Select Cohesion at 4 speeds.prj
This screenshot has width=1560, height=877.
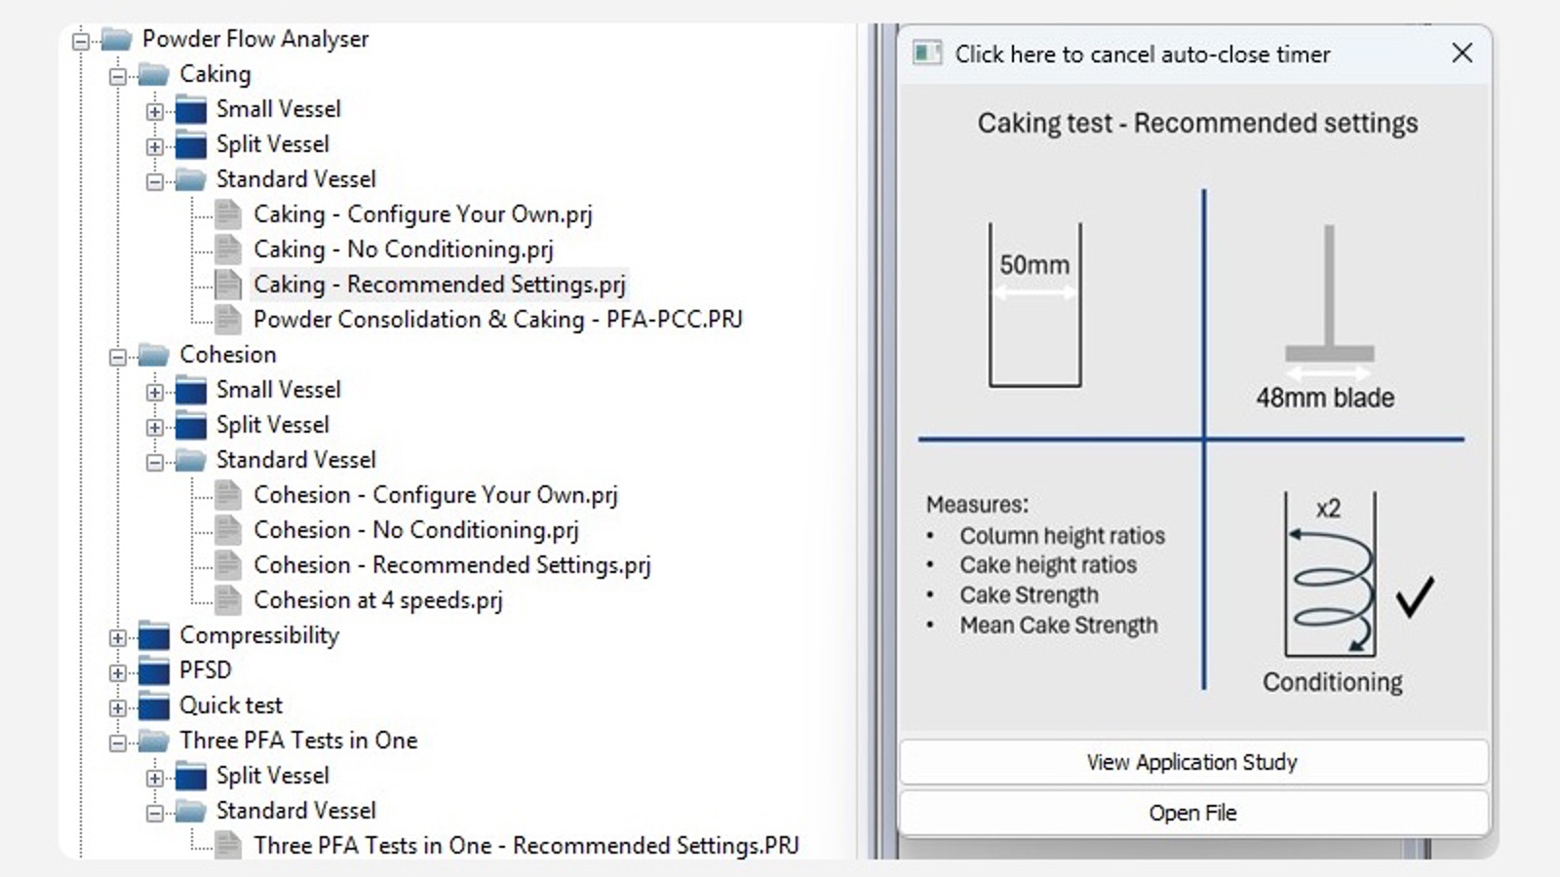[378, 600]
